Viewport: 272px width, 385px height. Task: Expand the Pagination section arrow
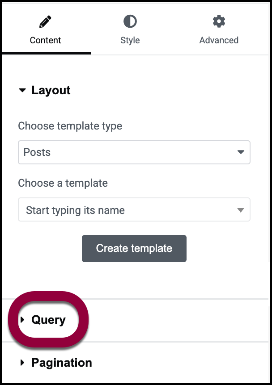click(x=22, y=363)
